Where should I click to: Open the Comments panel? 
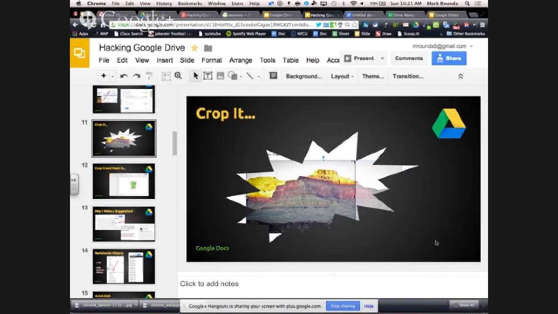tap(409, 58)
